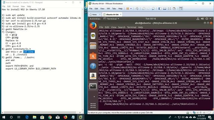Image resolution: width=214 pixels, height=120 pixels.
Task: Open the Ubuntu power system menu
Action: coord(208,19)
